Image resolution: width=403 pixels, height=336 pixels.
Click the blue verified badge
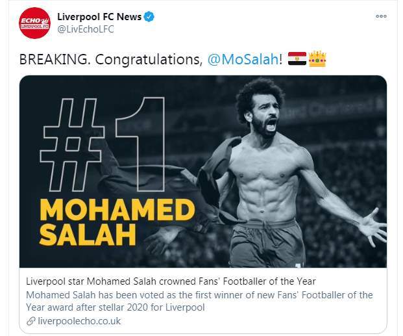click(149, 18)
